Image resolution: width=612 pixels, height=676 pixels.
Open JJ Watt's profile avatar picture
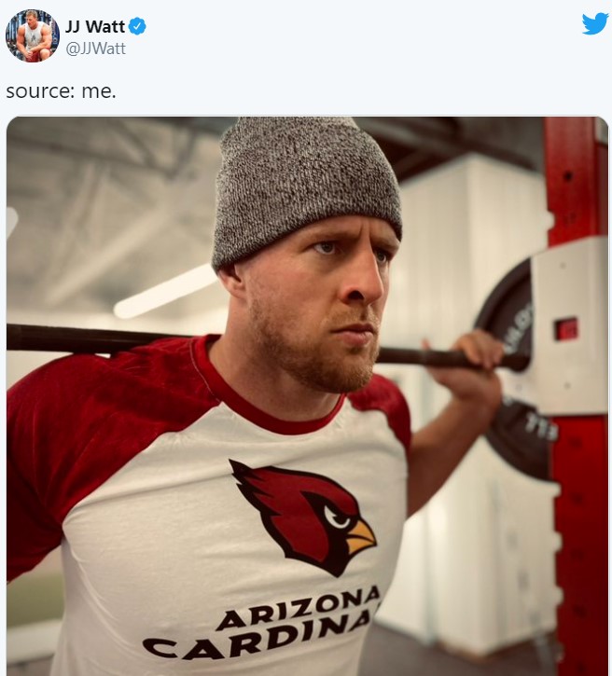coord(33,35)
